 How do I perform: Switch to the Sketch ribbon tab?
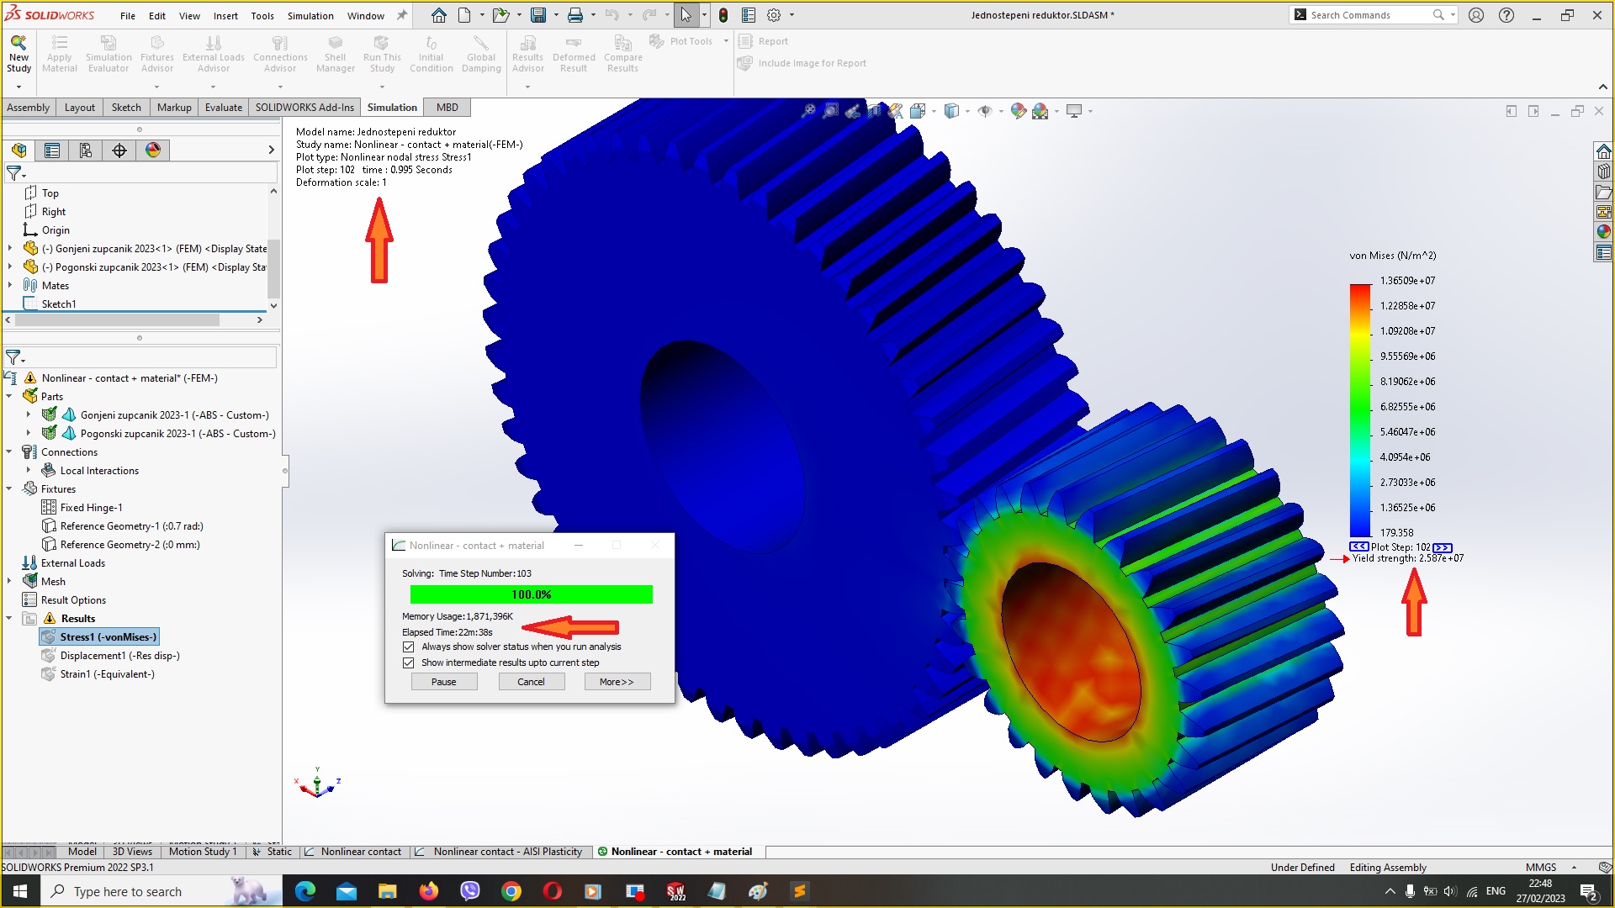point(126,108)
